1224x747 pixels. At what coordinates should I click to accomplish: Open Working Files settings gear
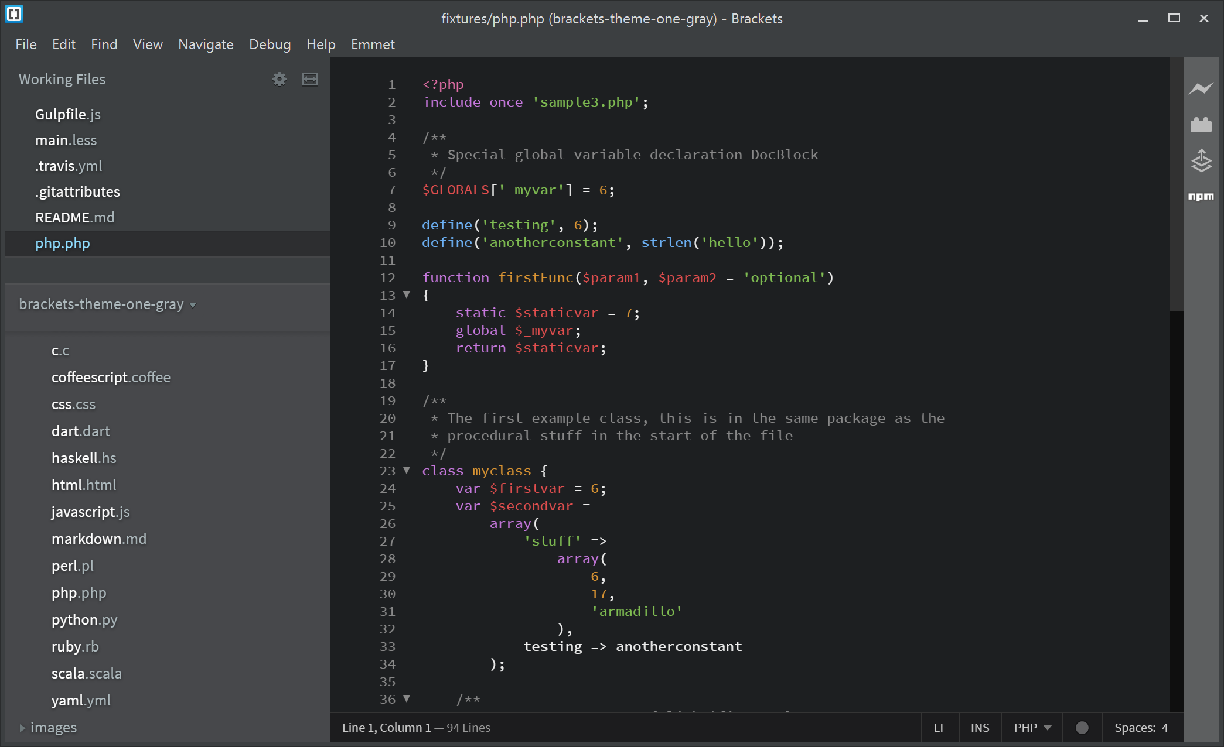pyautogui.click(x=279, y=79)
